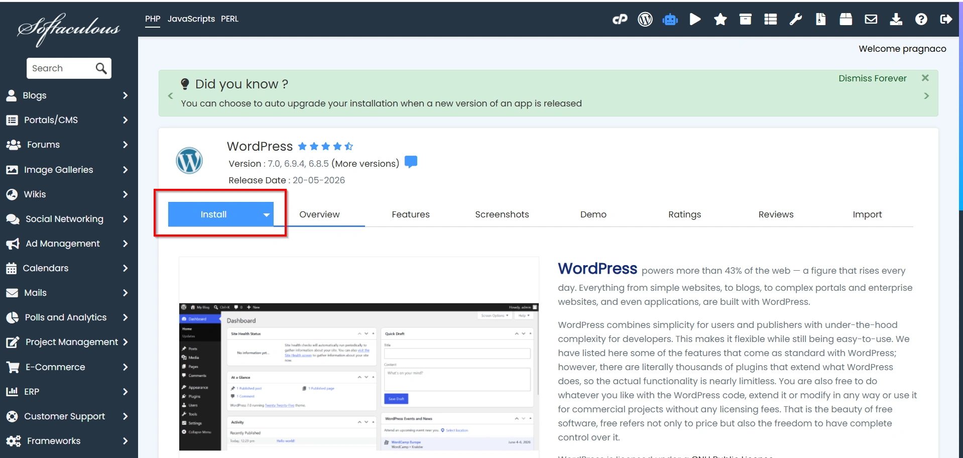
Task: Open the ratings star icon in toolbar
Action: (720, 19)
